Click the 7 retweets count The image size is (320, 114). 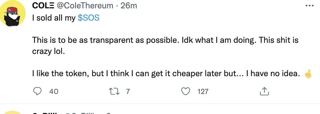tap(128, 92)
